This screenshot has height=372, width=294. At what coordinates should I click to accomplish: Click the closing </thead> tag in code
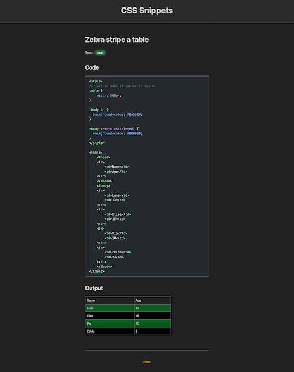[104, 181]
